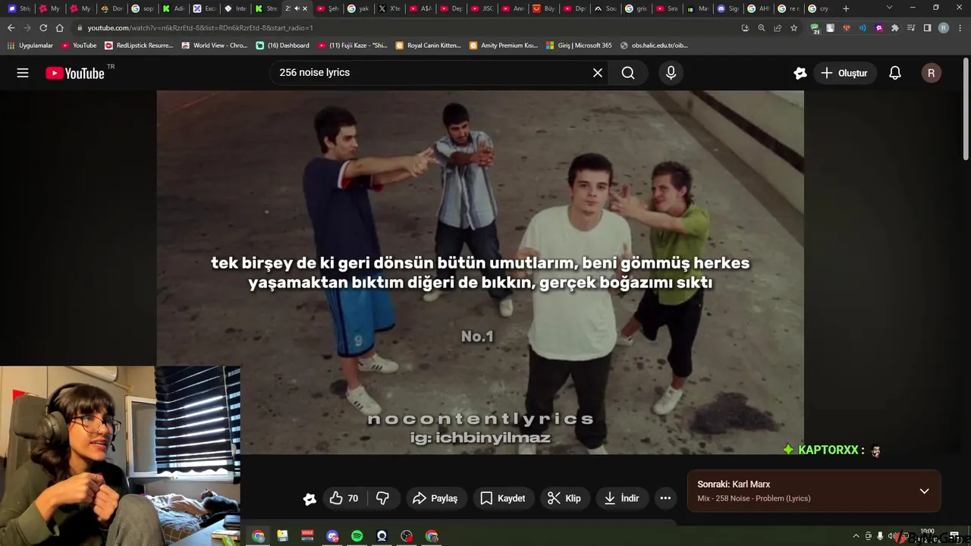Dislike the video with thumbs down
This screenshot has width=971, height=546.
coord(383,498)
